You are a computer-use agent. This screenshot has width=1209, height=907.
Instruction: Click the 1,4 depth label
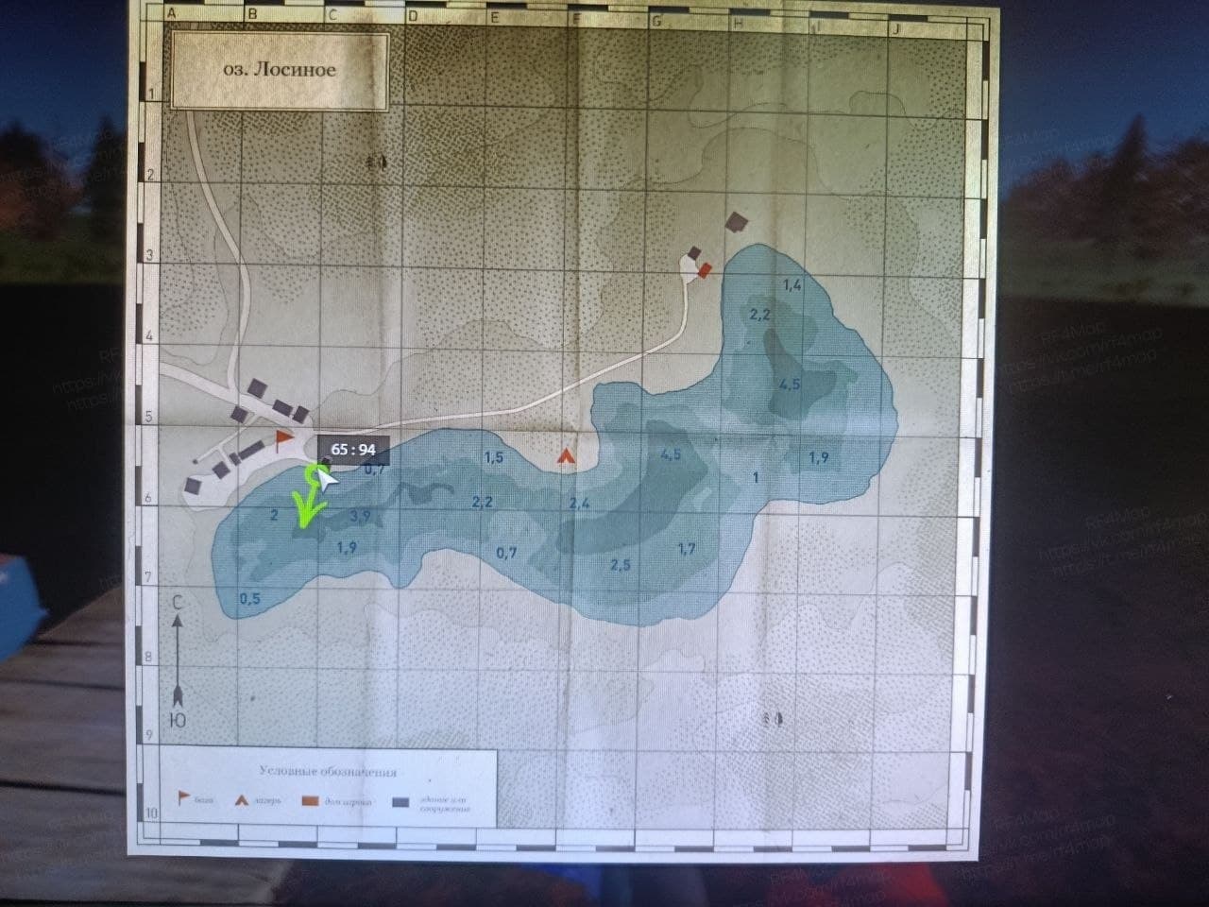792,284
